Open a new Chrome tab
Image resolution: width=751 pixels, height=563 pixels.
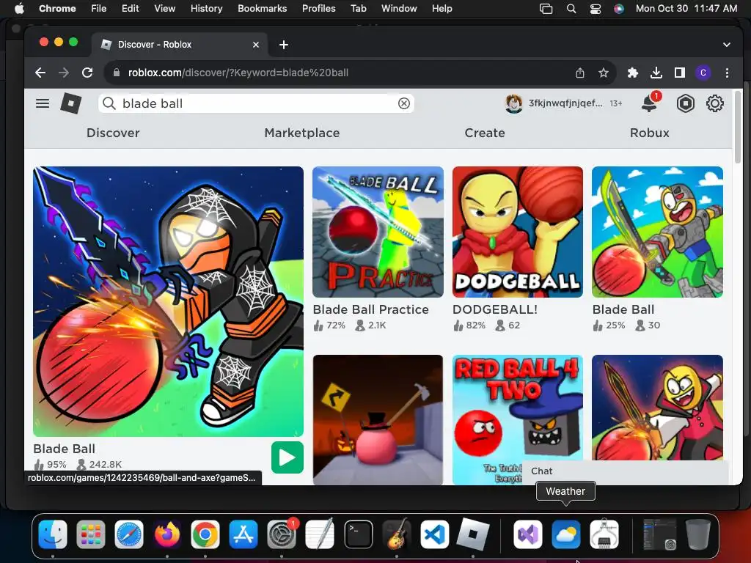284,45
